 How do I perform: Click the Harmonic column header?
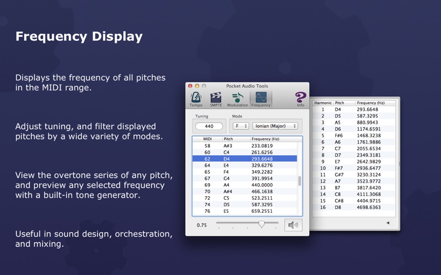click(323, 103)
